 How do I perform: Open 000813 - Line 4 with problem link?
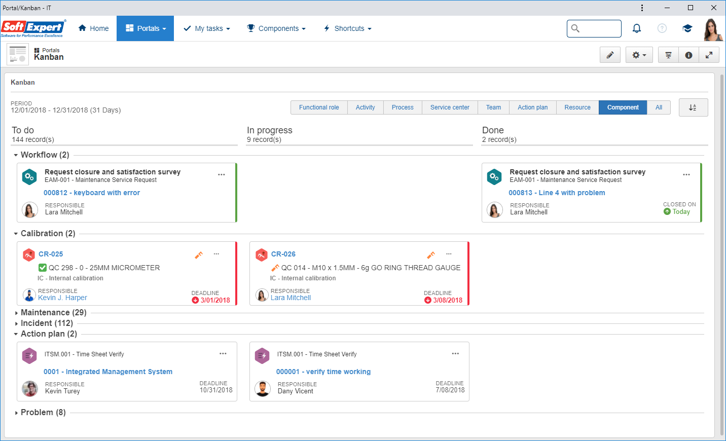pyautogui.click(x=557, y=193)
